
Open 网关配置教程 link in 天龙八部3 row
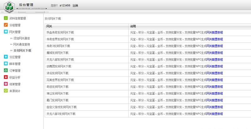tap(215, 114)
